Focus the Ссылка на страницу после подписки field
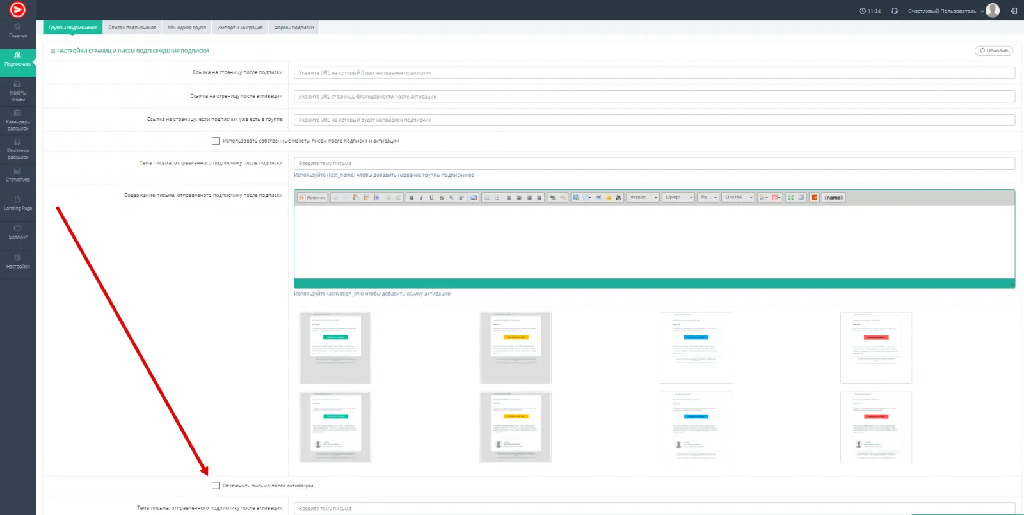 pos(653,73)
